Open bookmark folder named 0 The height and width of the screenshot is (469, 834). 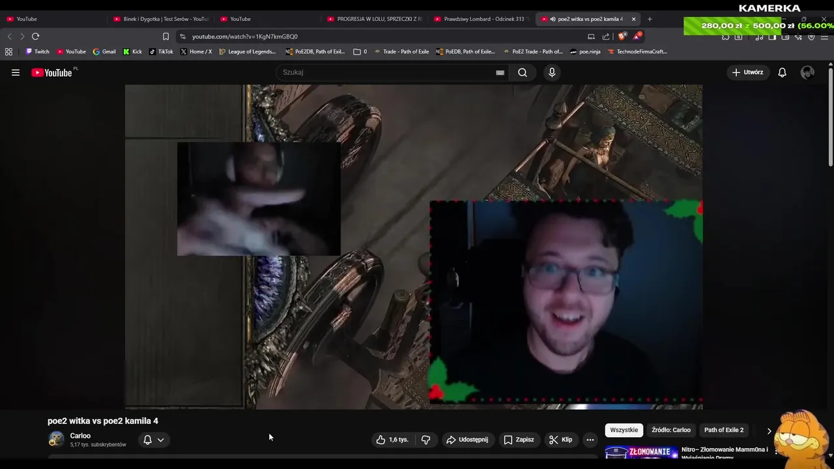(x=360, y=51)
